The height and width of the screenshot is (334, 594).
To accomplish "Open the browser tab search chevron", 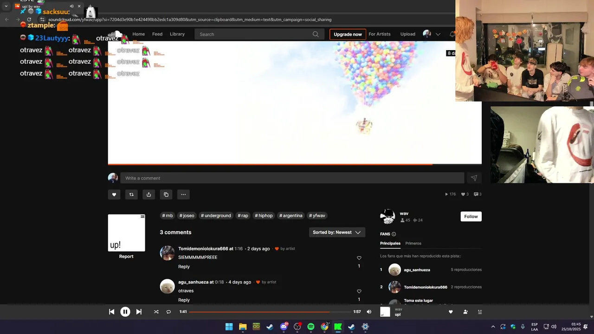I will click(x=6, y=6).
